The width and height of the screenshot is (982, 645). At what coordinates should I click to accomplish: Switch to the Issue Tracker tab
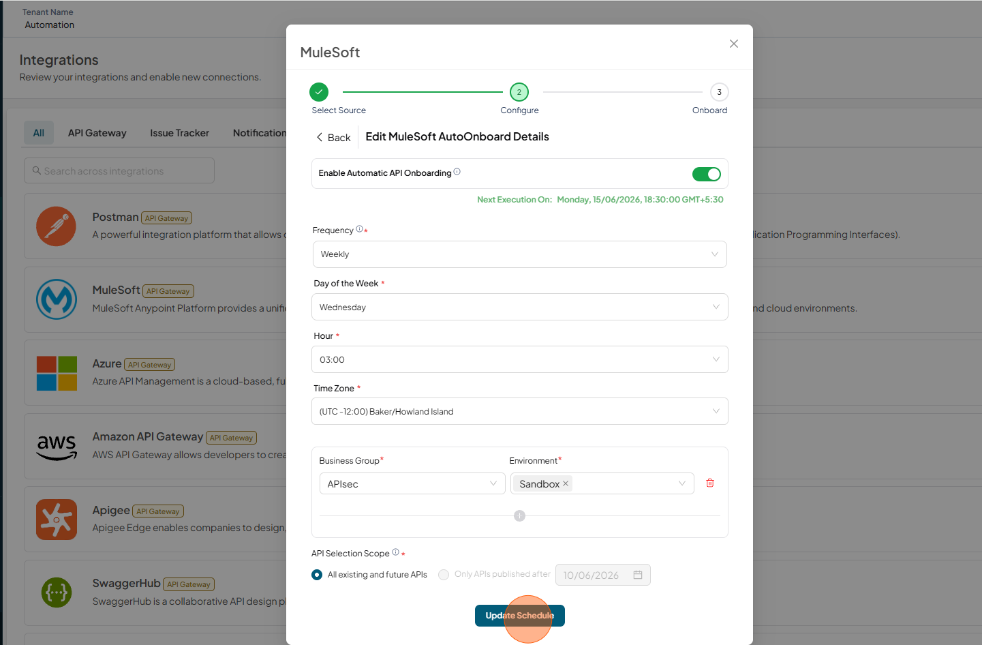tap(179, 133)
